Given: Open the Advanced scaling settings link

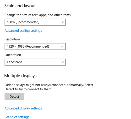Looking at the screenshot, I should click(x=23, y=31).
